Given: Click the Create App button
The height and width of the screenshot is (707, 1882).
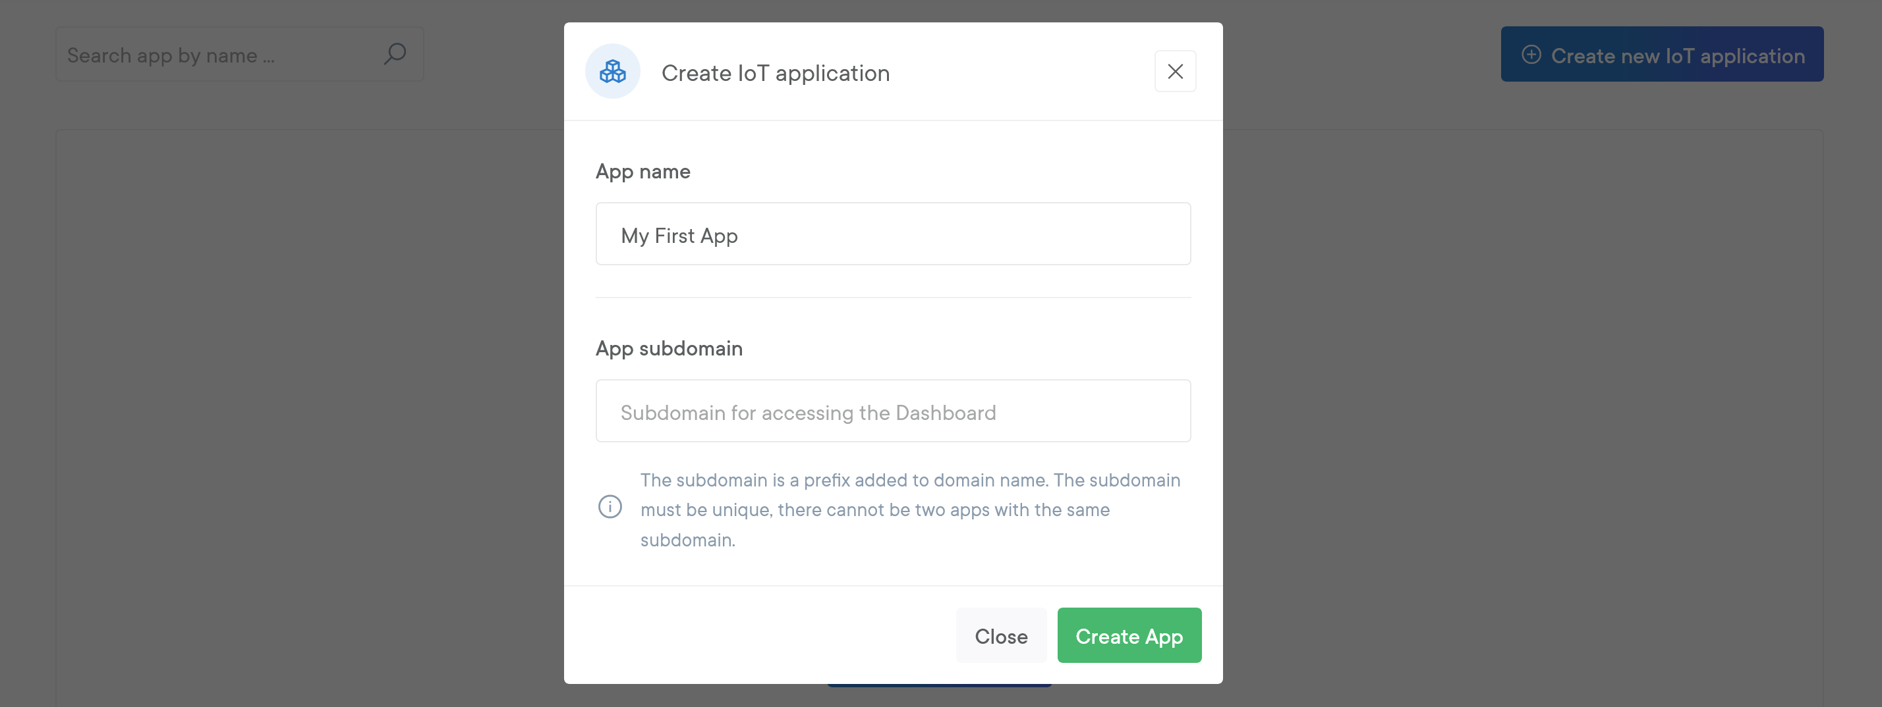Looking at the screenshot, I should [x=1129, y=635].
